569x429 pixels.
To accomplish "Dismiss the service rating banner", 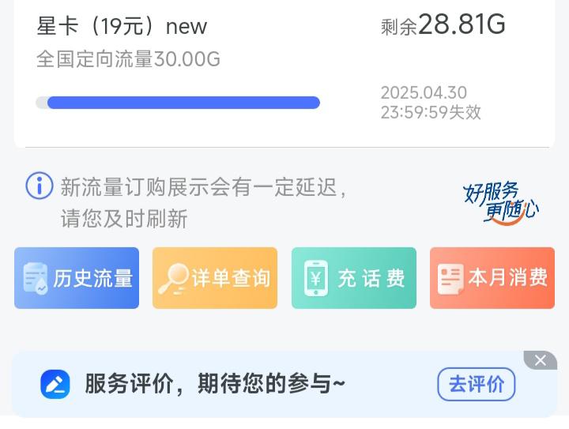I will [x=541, y=360].
